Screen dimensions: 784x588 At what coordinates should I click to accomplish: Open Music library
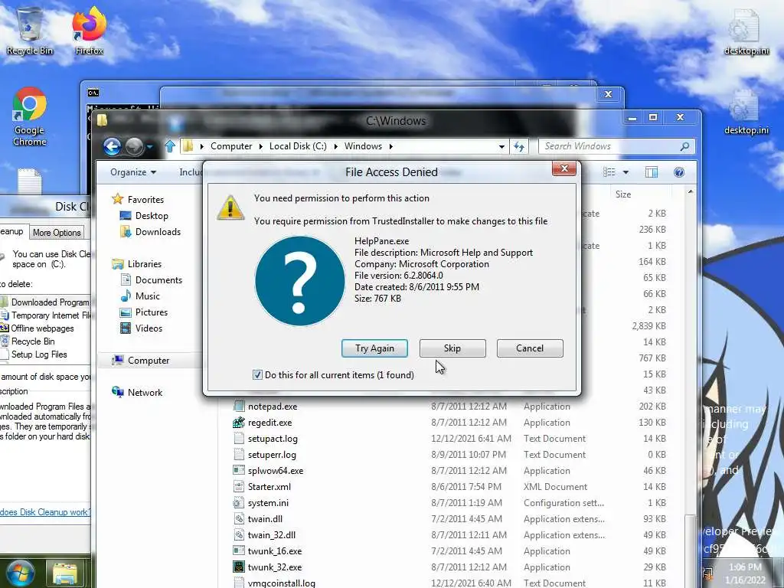click(x=147, y=296)
